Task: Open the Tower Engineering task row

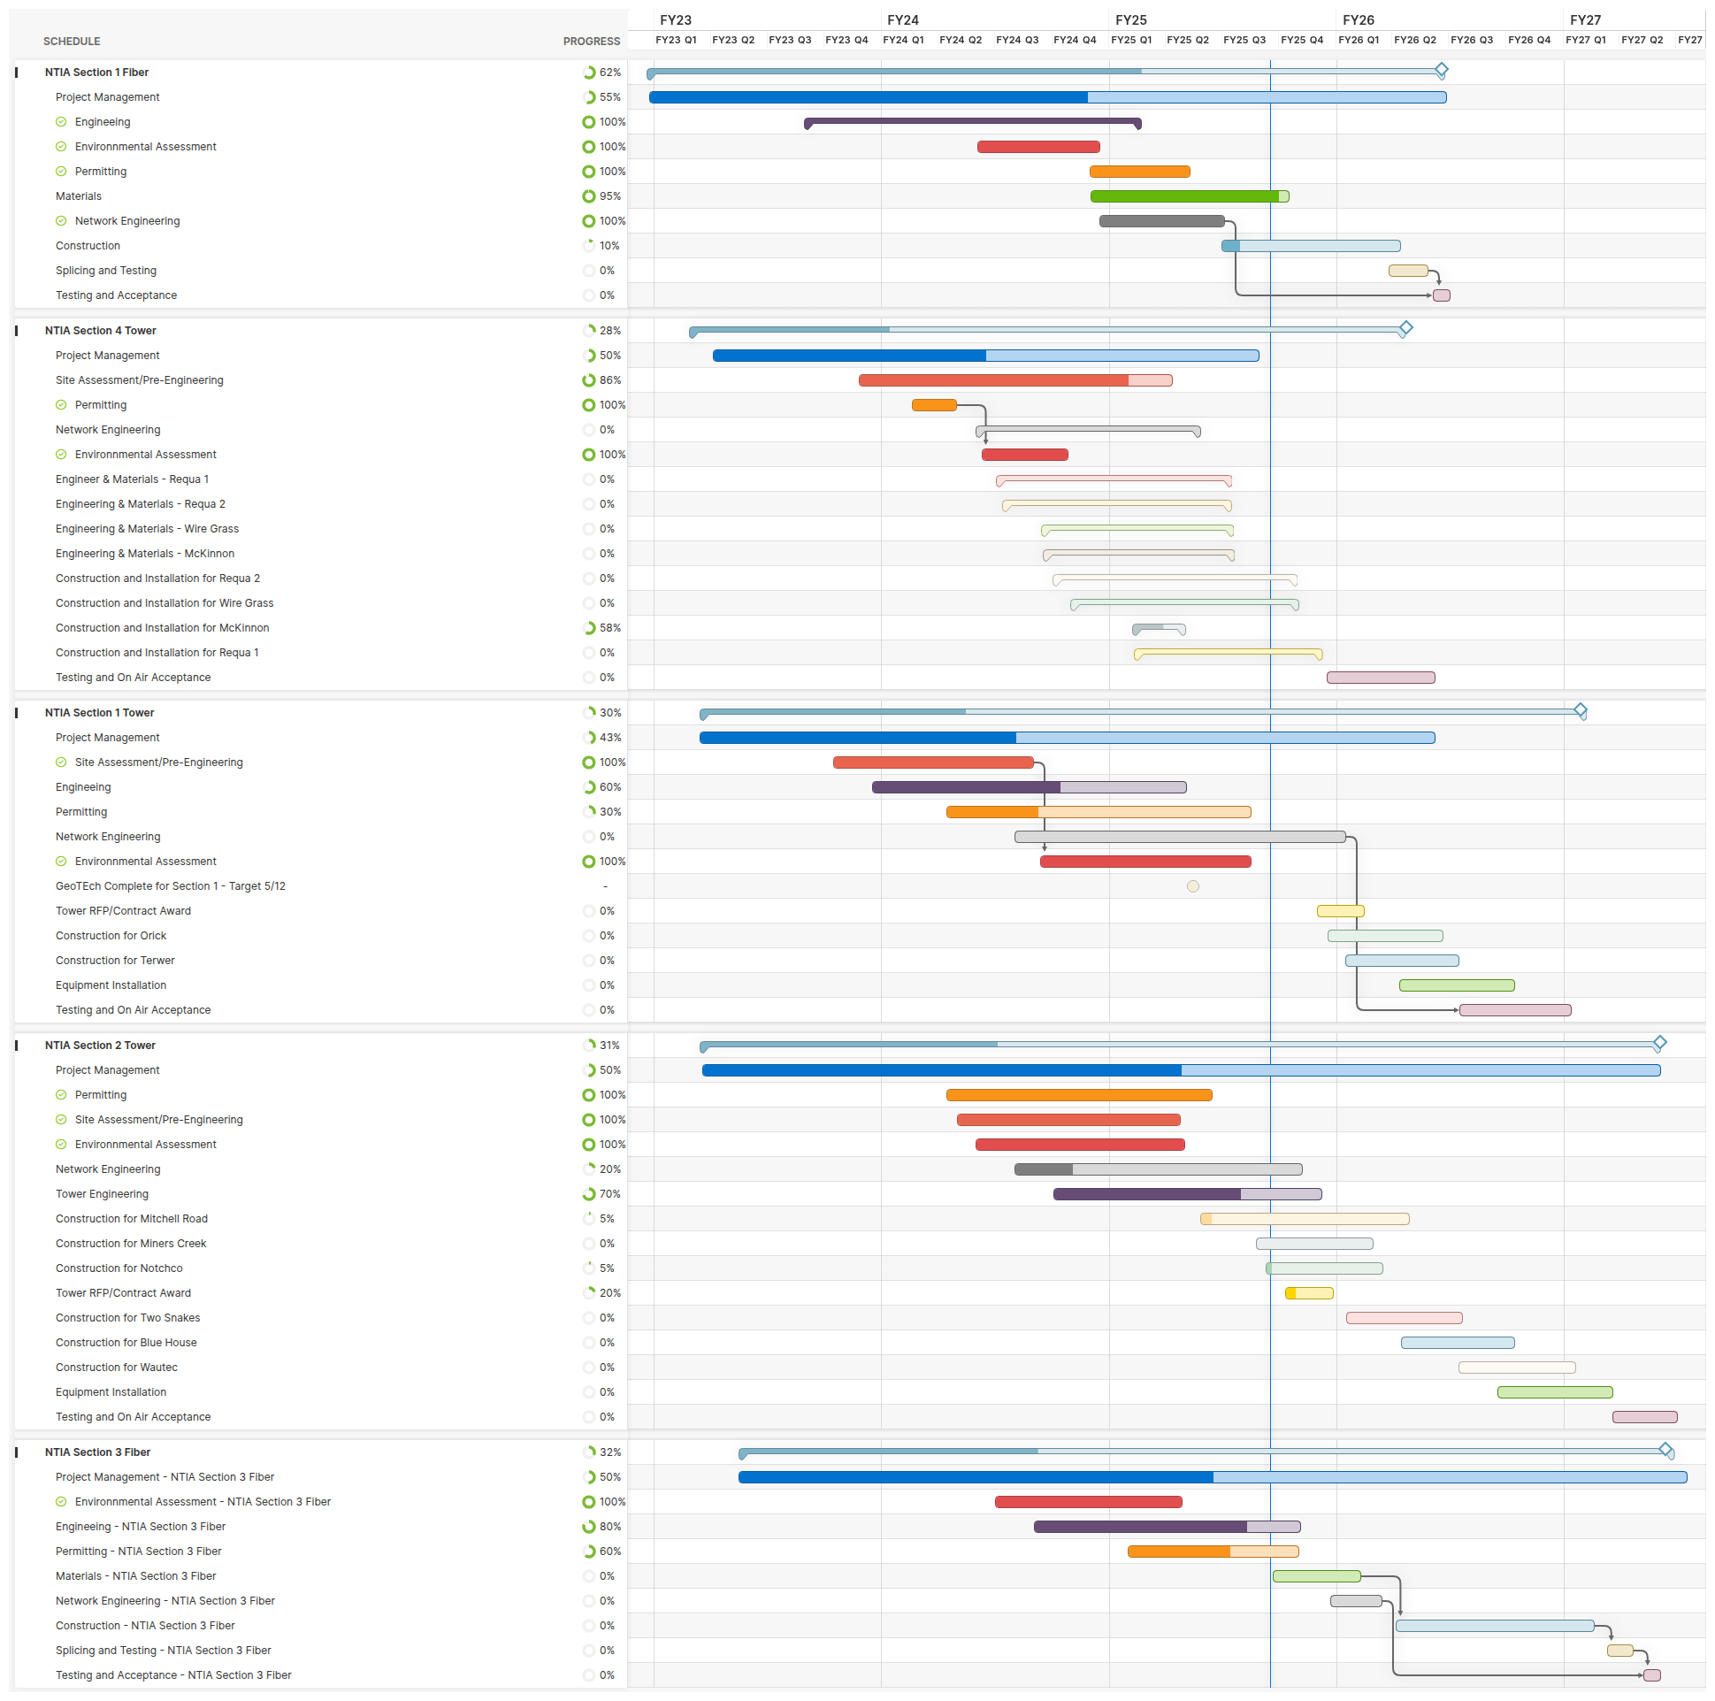Action: pyautogui.click(x=102, y=1194)
